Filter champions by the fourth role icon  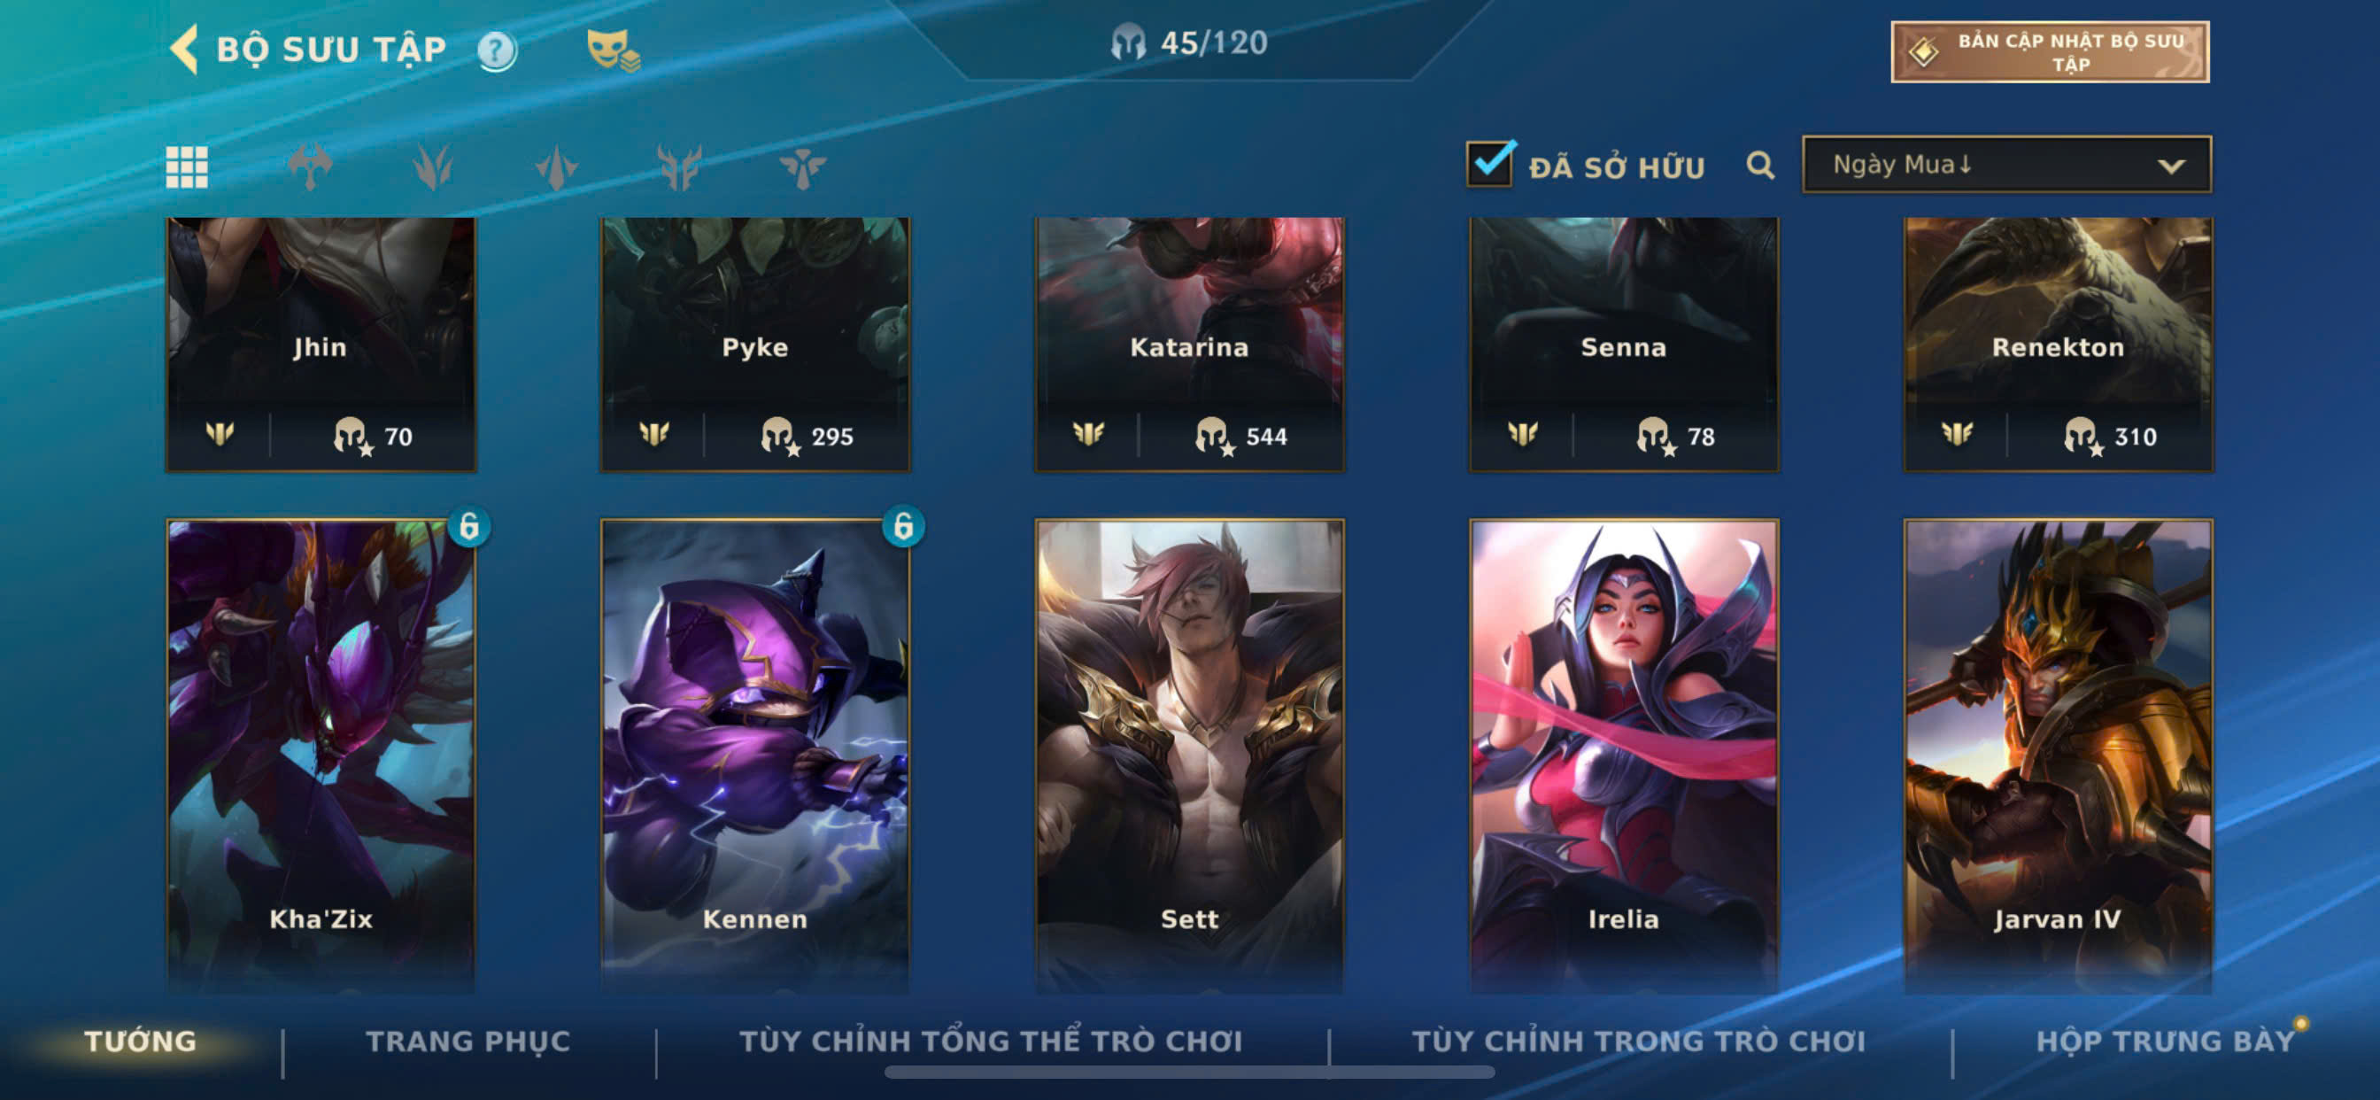[679, 167]
